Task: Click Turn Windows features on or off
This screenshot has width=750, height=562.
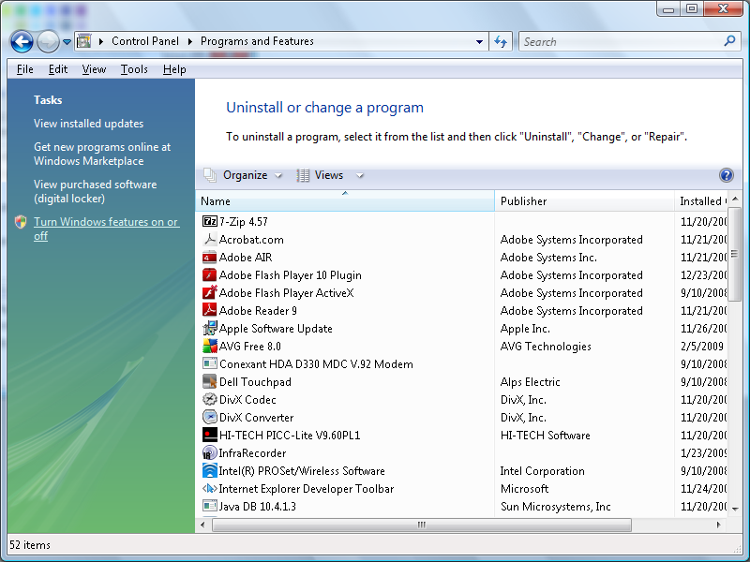Action: coord(106,229)
